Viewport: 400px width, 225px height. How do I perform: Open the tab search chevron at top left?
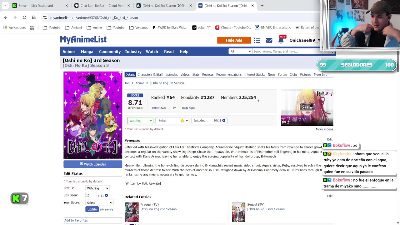pos(5,6)
